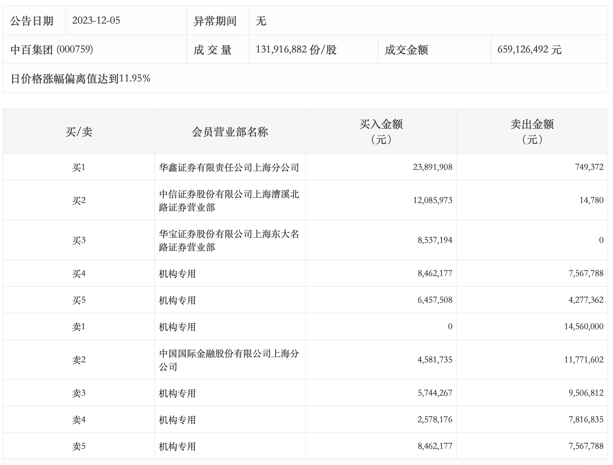Click 机构专用 in the 卖1 row
Viewport: 613px width, 465px height.
point(177,327)
